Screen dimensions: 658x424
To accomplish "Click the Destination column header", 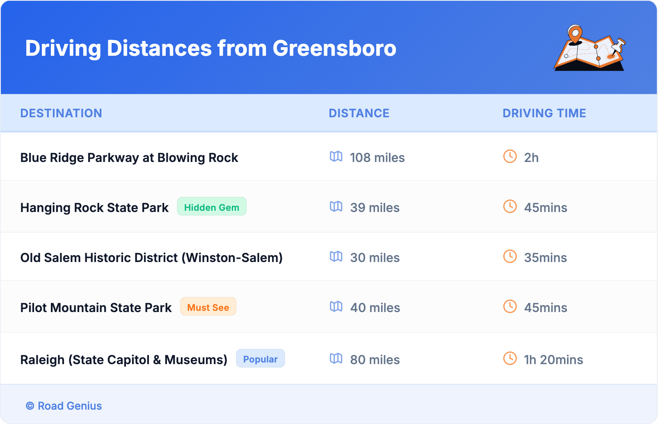I will 61,113.
